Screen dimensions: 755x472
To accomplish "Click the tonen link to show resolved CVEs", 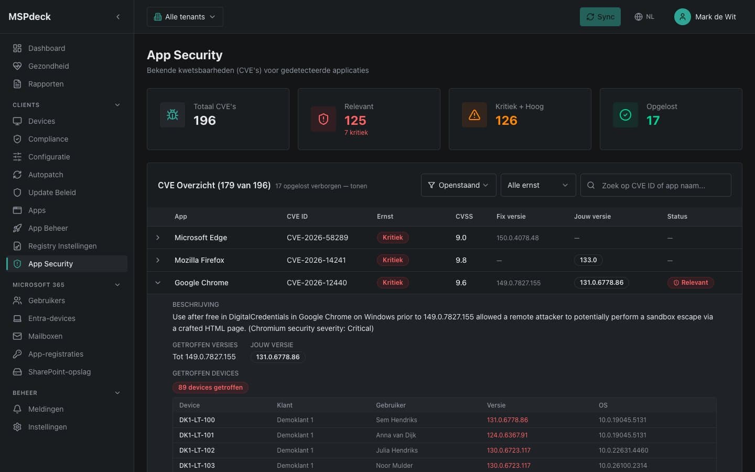I will (x=359, y=186).
